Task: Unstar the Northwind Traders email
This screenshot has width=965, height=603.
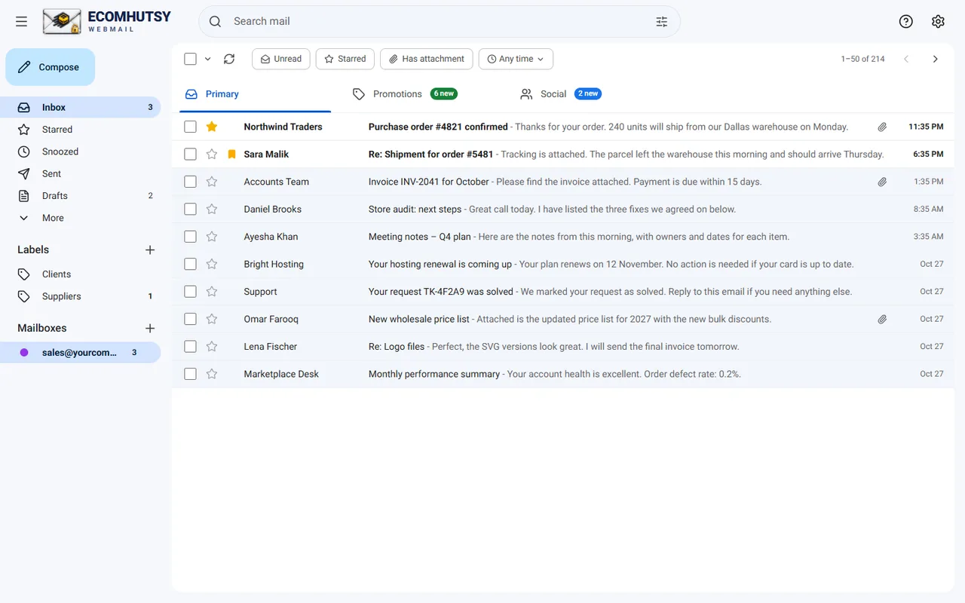Action: [212, 127]
